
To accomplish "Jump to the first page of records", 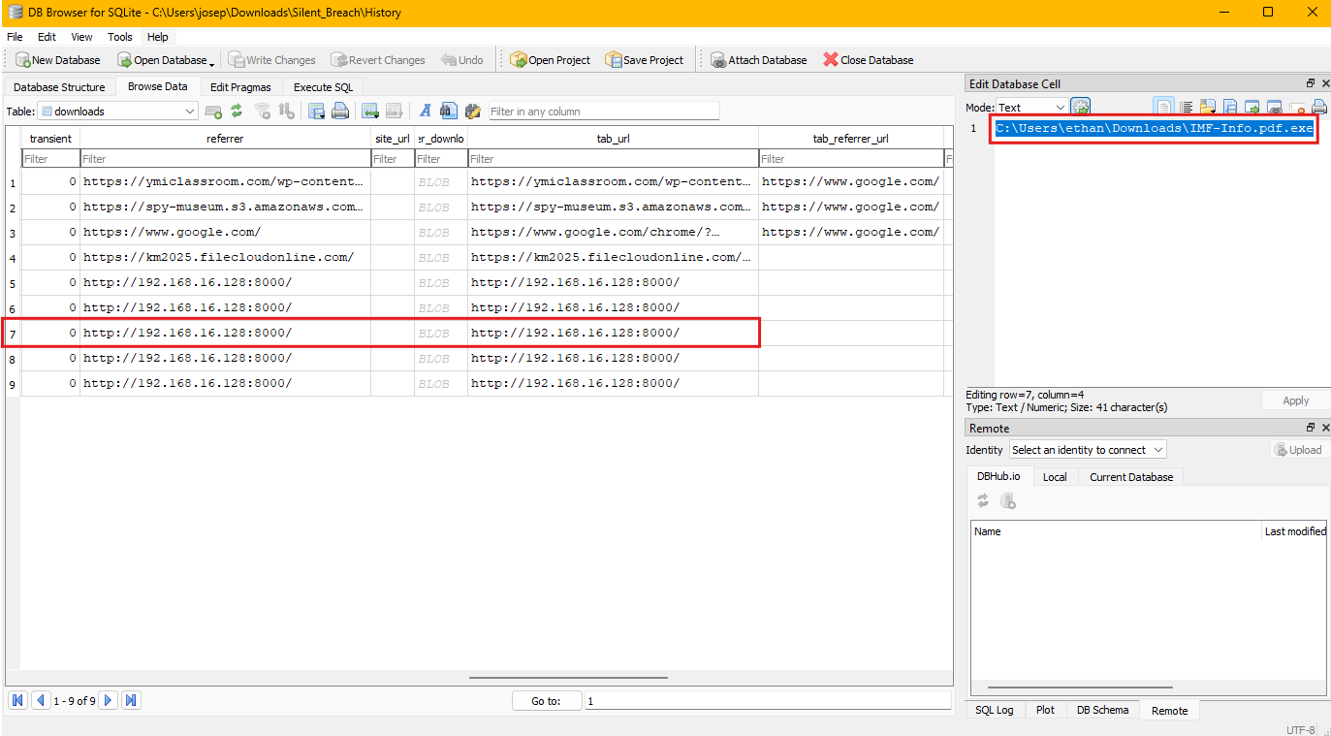I will 17,700.
